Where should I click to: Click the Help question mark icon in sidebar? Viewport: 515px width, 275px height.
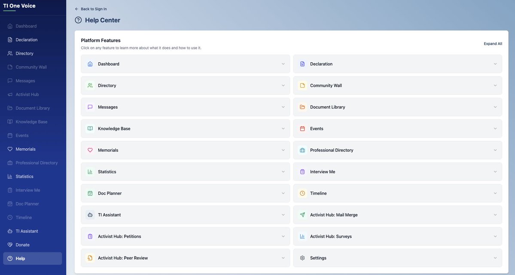[x=10, y=259]
